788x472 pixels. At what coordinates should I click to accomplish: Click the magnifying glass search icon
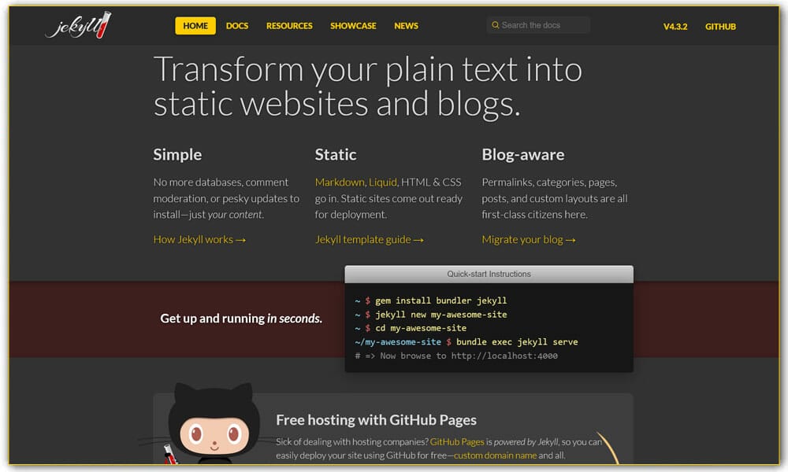pos(495,24)
